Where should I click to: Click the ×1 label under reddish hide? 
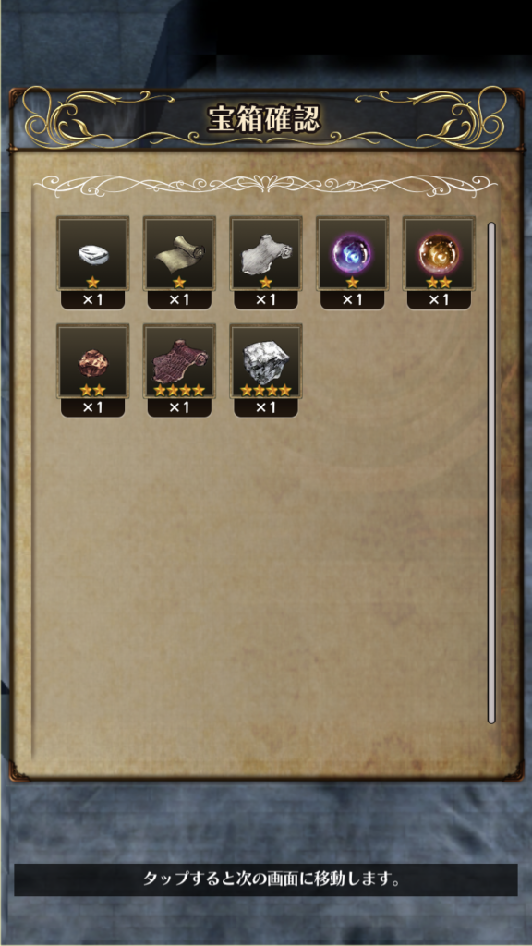179,407
